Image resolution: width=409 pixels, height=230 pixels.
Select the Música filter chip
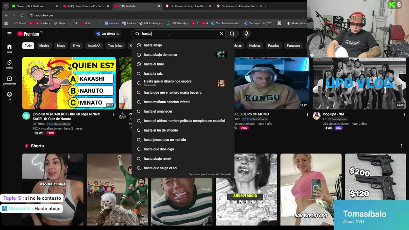(44, 45)
